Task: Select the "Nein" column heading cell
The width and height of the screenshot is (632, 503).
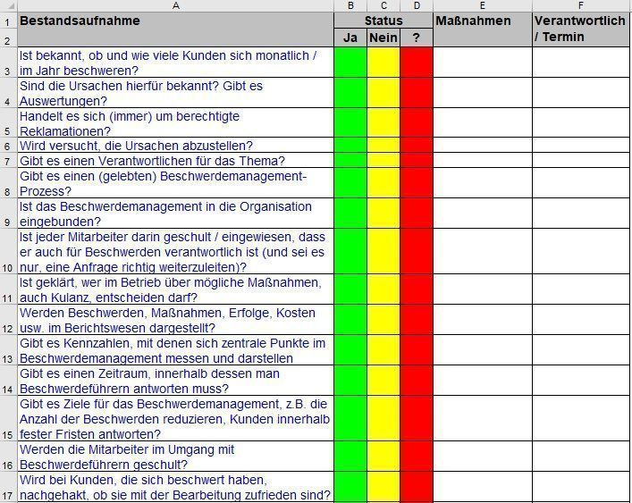Action: 383,38
